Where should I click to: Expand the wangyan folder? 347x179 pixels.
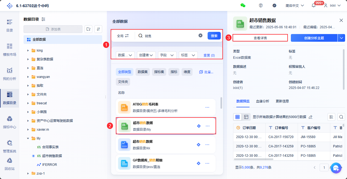point(28,77)
